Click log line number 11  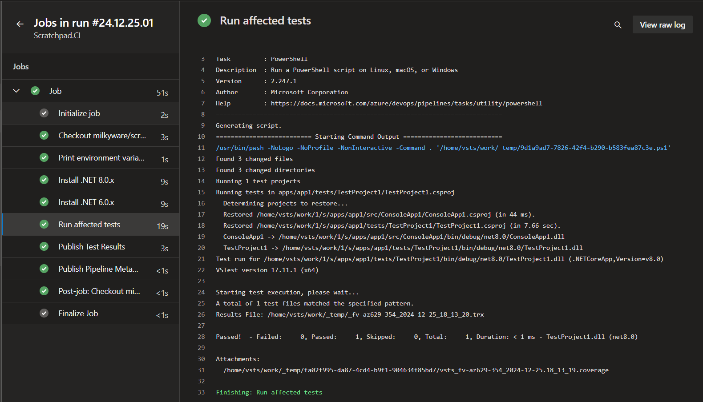tap(201, 148)
